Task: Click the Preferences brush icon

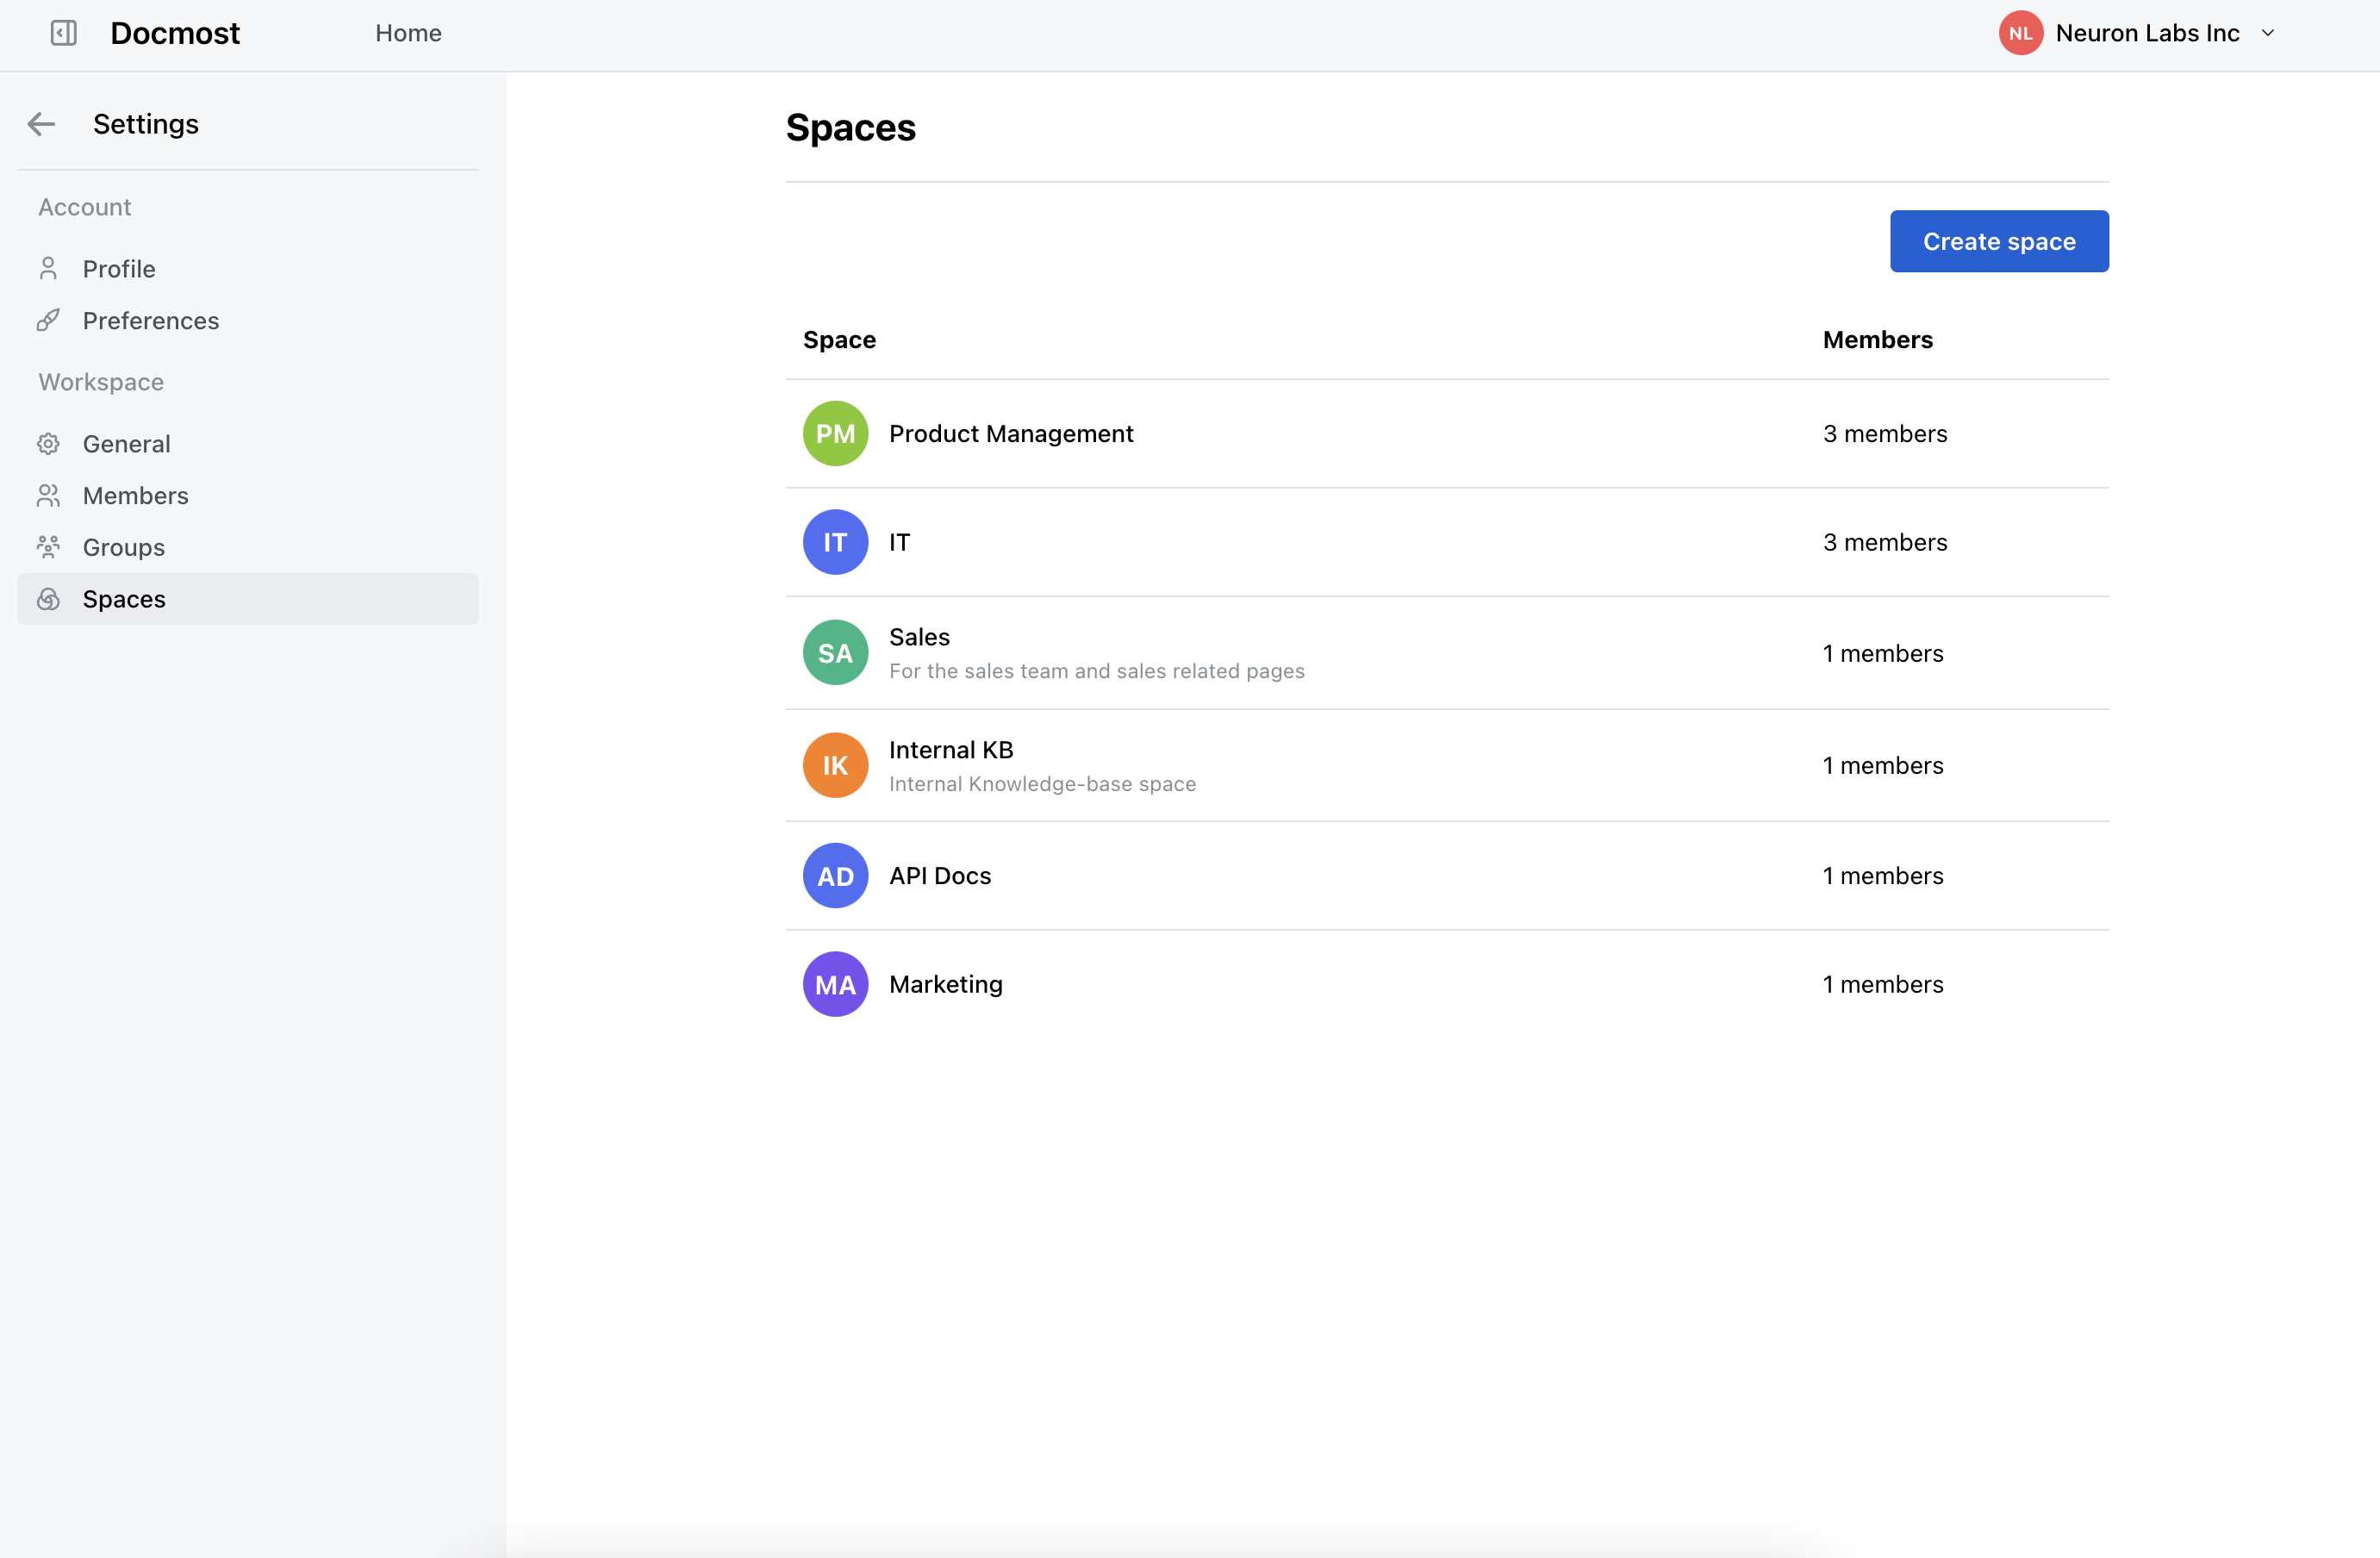Action: (48, 320)
